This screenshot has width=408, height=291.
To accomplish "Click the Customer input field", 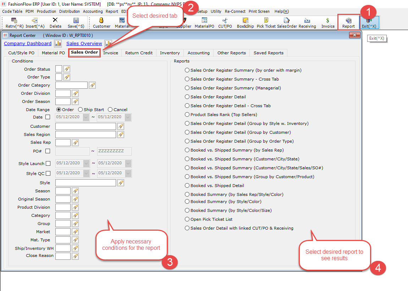I will (86, 126).
